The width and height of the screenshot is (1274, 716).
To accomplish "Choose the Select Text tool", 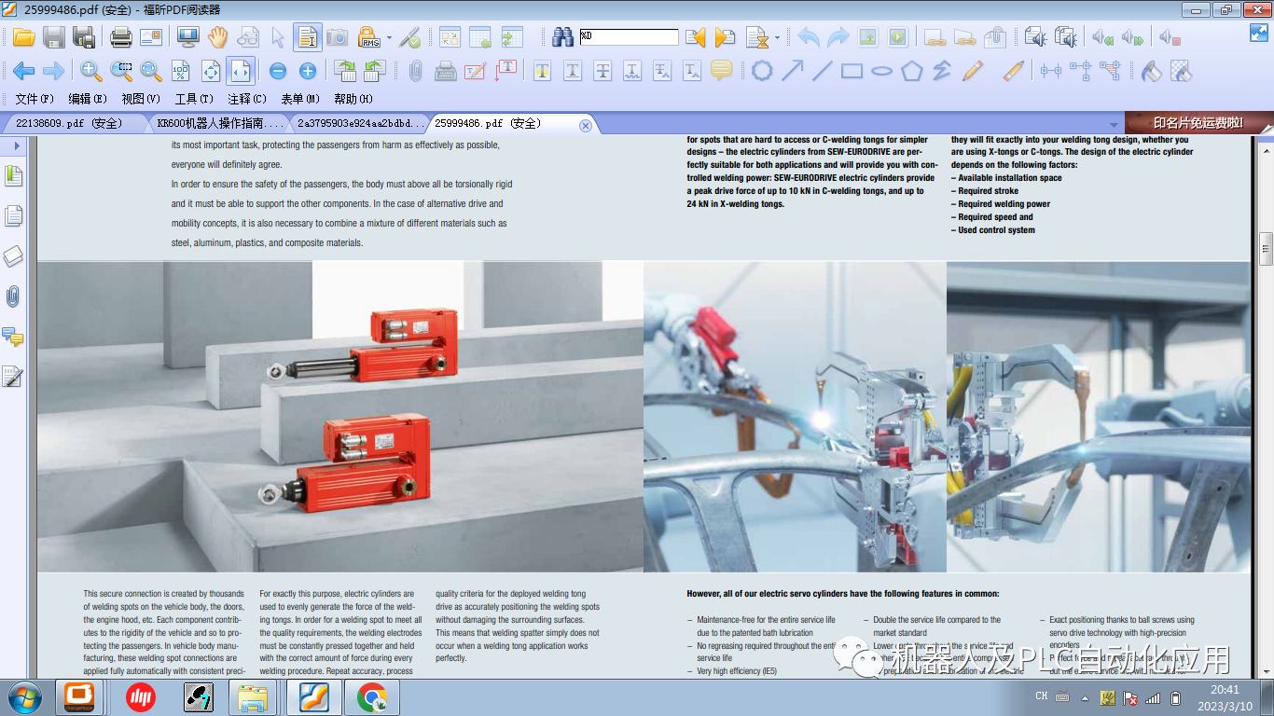I will pos(307,37).
